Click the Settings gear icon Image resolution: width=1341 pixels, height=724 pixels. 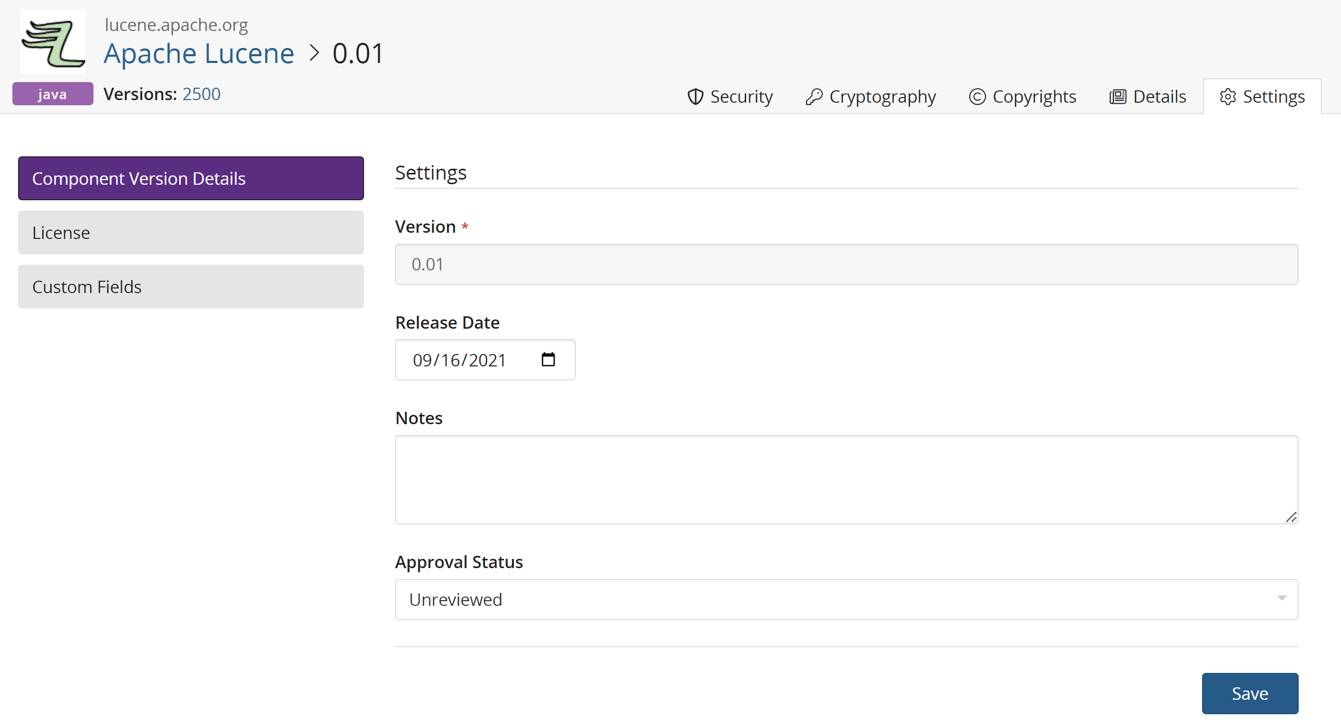click(1228, 96)
